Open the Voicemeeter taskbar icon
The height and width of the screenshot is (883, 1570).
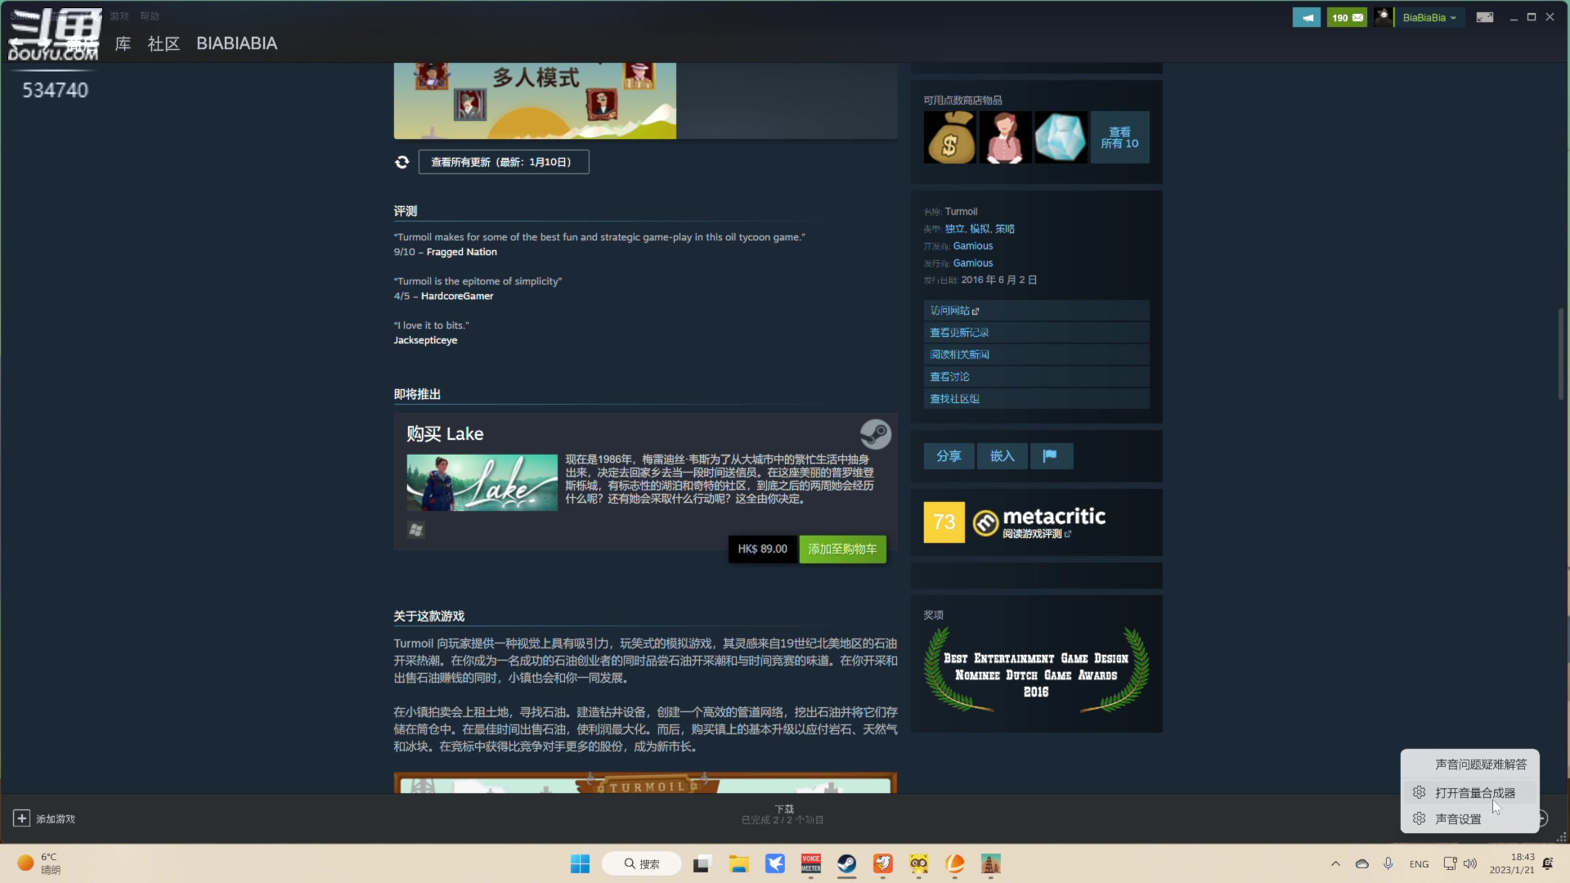click(x=810, y=863)
